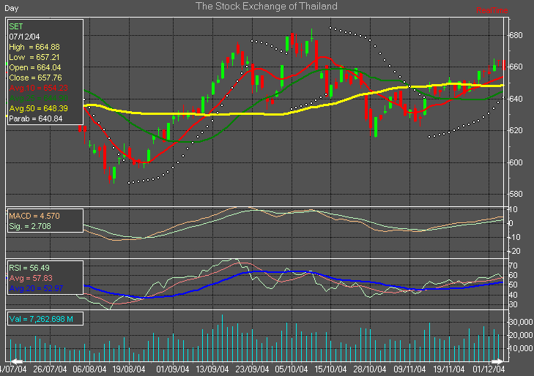Click the '19/08/04' date axis label

[x=129, y=369]
